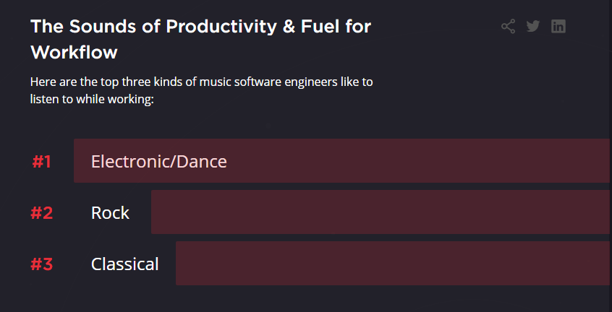Select the Rock genre label
Viewport: 612px width, 312px height.
[x=110, y=213]
